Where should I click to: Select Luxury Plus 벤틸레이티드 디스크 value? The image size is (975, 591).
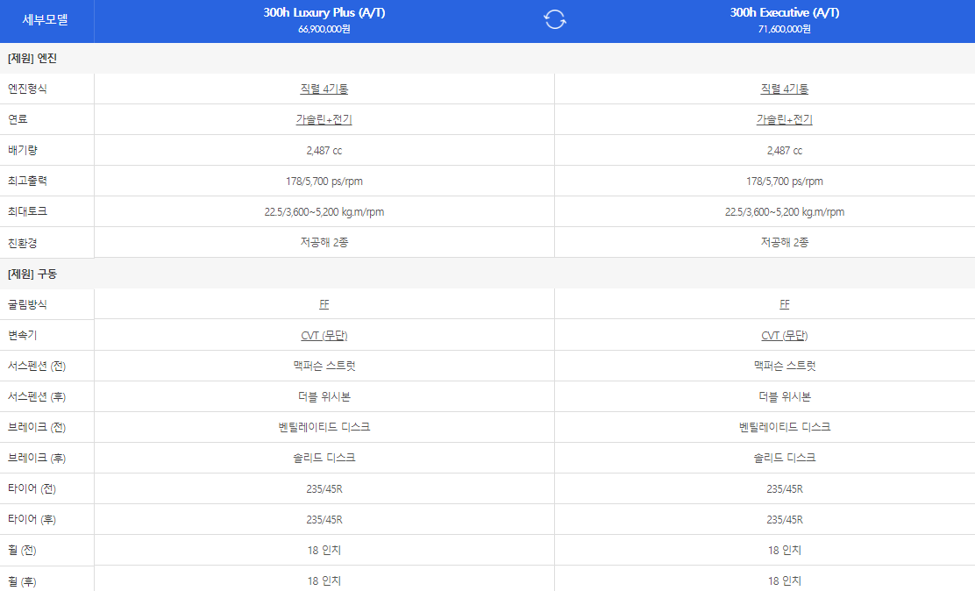[x=324, y=427]
